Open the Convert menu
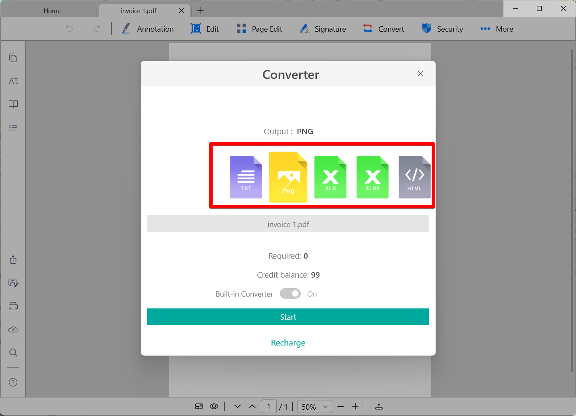 point(384,29)
